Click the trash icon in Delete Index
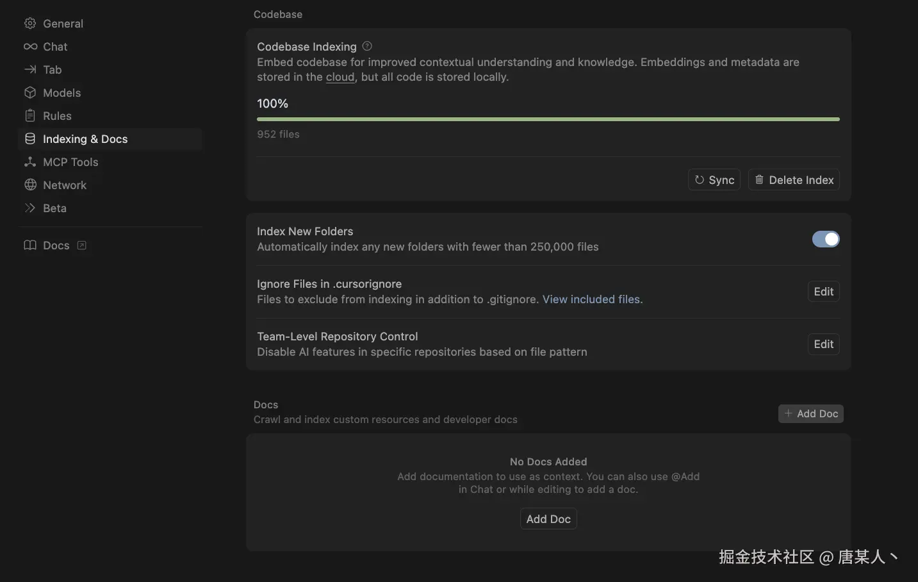This screenshot has height=582, width=918. [x=759, y=180]
